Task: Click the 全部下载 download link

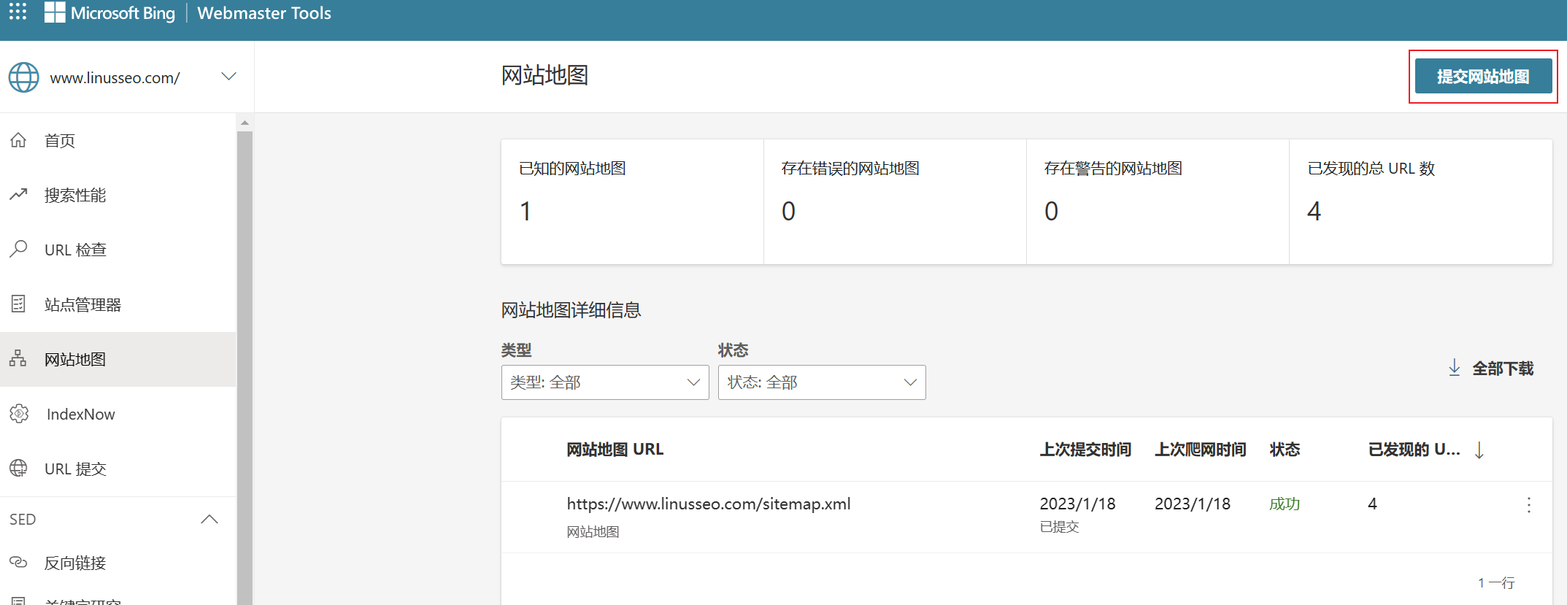Action: [x=1491, y=369]
